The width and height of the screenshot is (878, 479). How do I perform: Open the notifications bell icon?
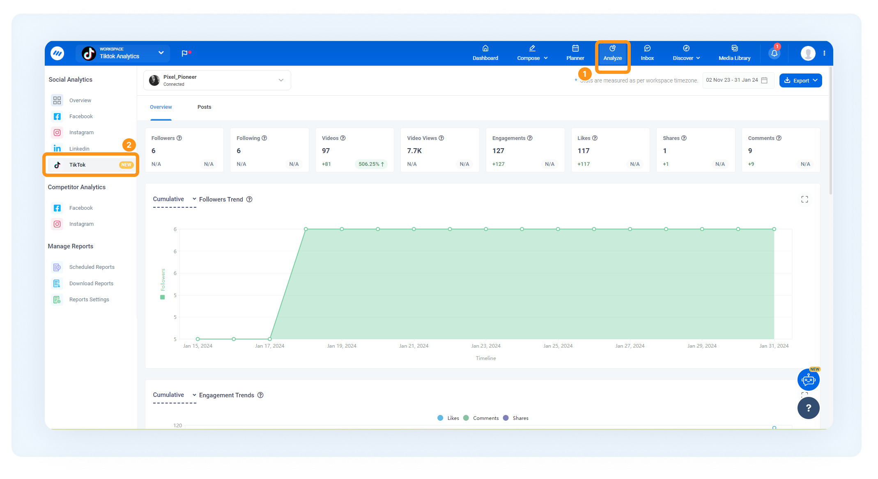click(775, 53)
